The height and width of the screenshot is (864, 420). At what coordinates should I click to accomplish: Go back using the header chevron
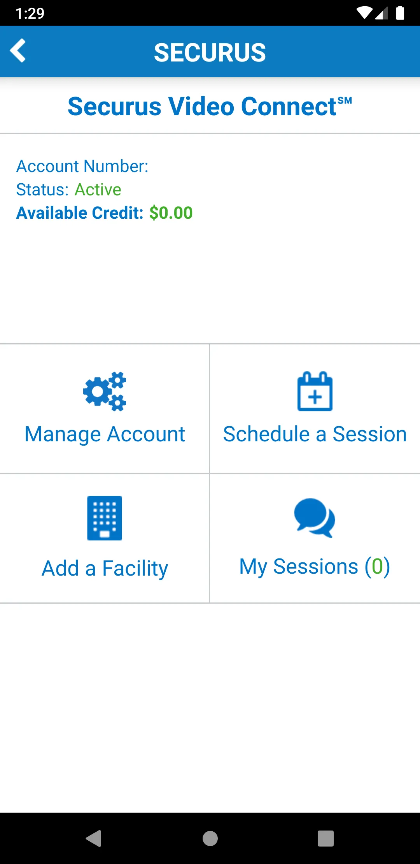click(x=18, y=51)
